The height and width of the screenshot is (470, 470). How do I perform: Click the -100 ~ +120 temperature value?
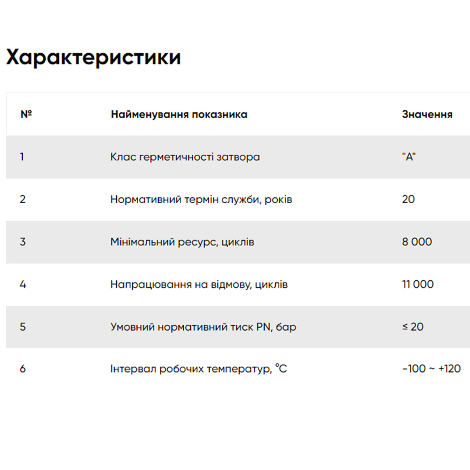pyautogui.click(x=431, y=369)
